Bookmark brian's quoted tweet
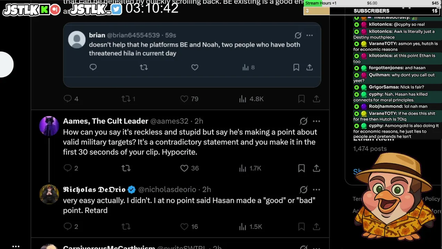The image size is (442, 249). (296, 67)
